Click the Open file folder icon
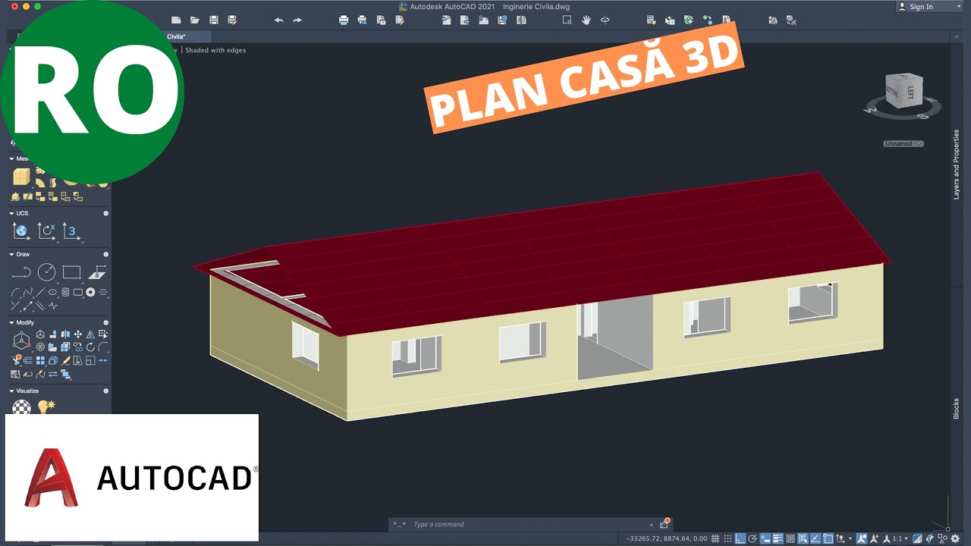Image resolution: width=971 pixels, height=546 pixels. click(x=195, y=20)
